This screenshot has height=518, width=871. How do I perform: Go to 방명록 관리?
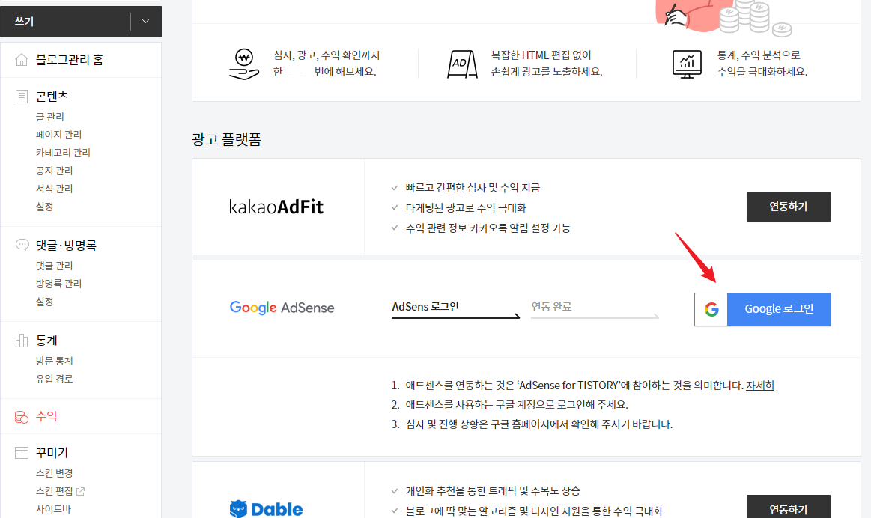point(59,284)
